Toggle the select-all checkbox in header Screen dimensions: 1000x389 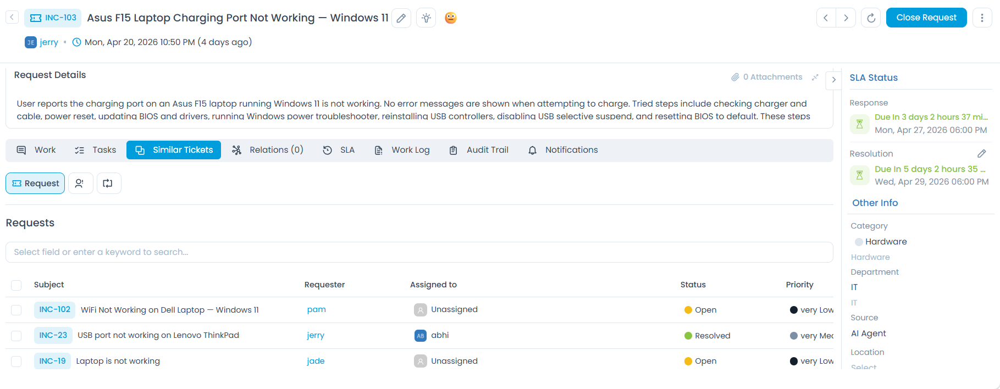point(16,285)
